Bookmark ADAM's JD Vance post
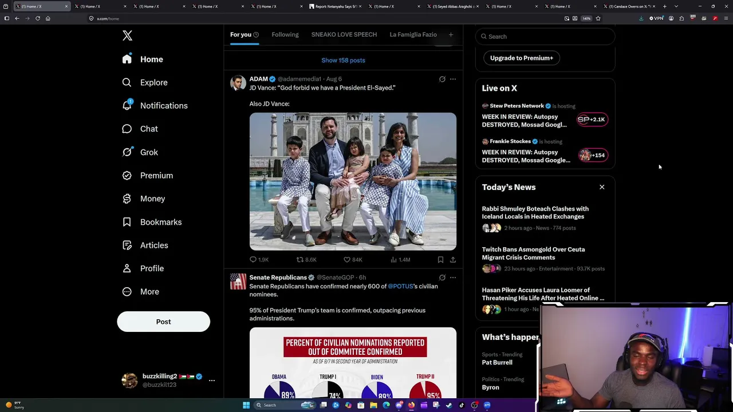This screenshot has width=733, height=412. click(440, 260)
